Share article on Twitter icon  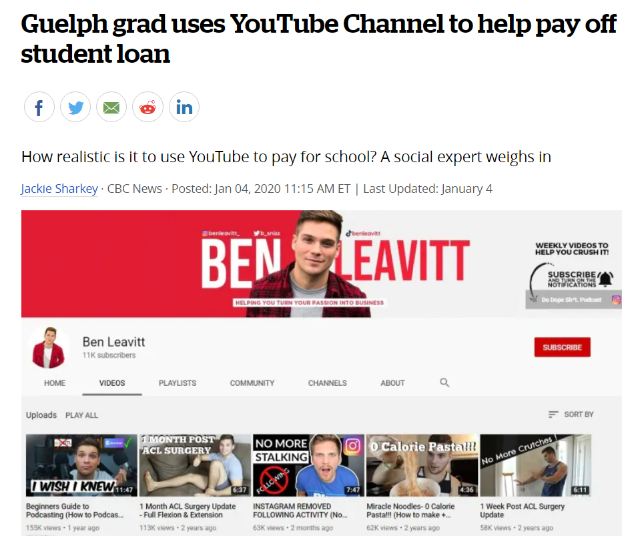(x=75, y=107)
